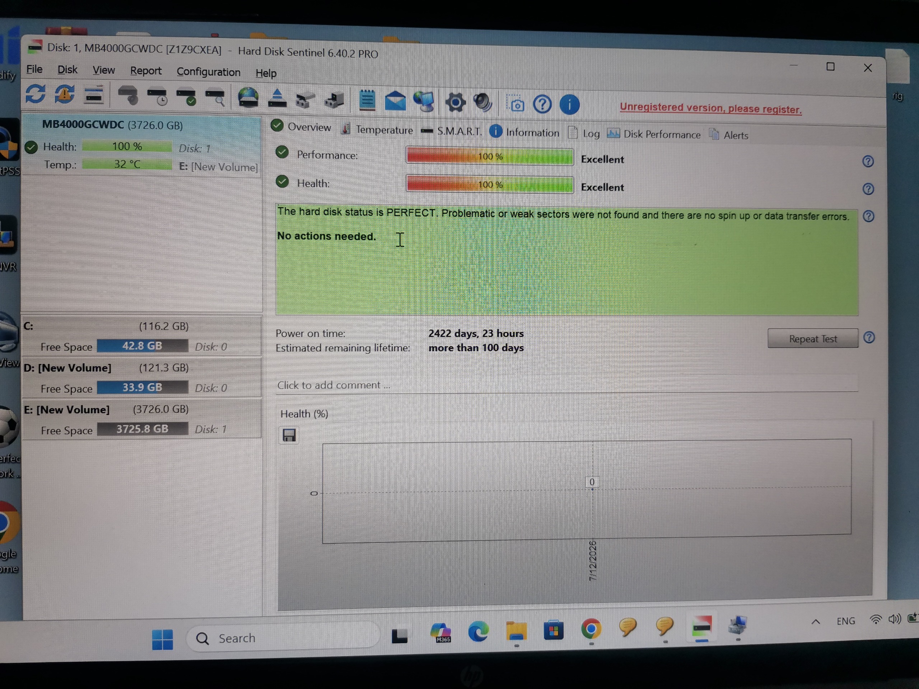Open Microsoft Edge from the taskbar
Screen dimensions: 919x689
pos(478,632)
